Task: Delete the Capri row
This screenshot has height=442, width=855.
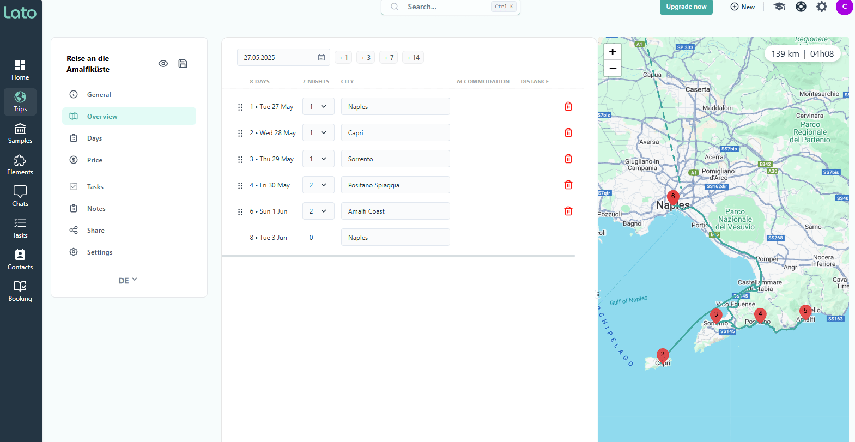Action: (568, 133)
